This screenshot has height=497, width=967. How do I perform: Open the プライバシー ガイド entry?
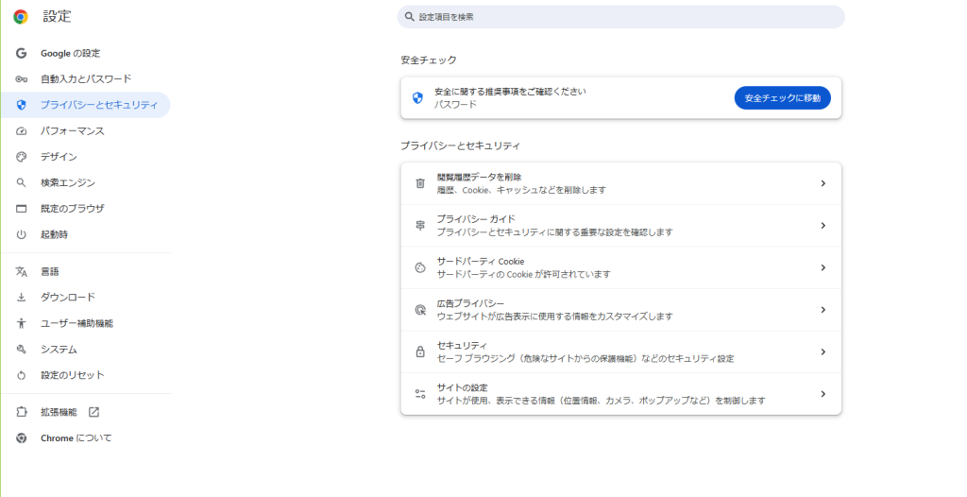[621, 225]
